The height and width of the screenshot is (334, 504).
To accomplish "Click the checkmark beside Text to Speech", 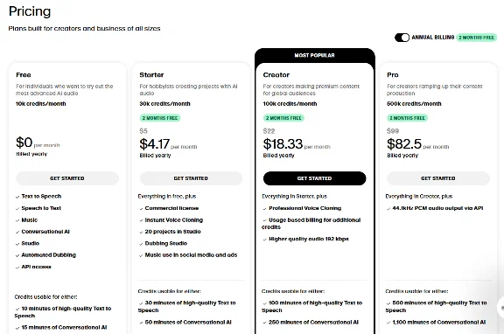I will click(x=17, y=197).
